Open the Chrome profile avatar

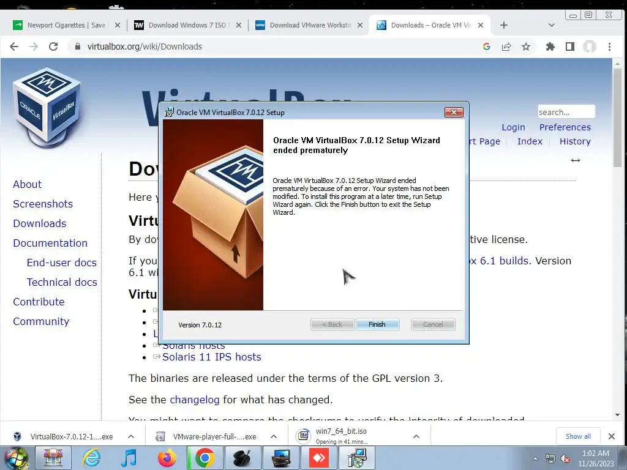point(590,47)
